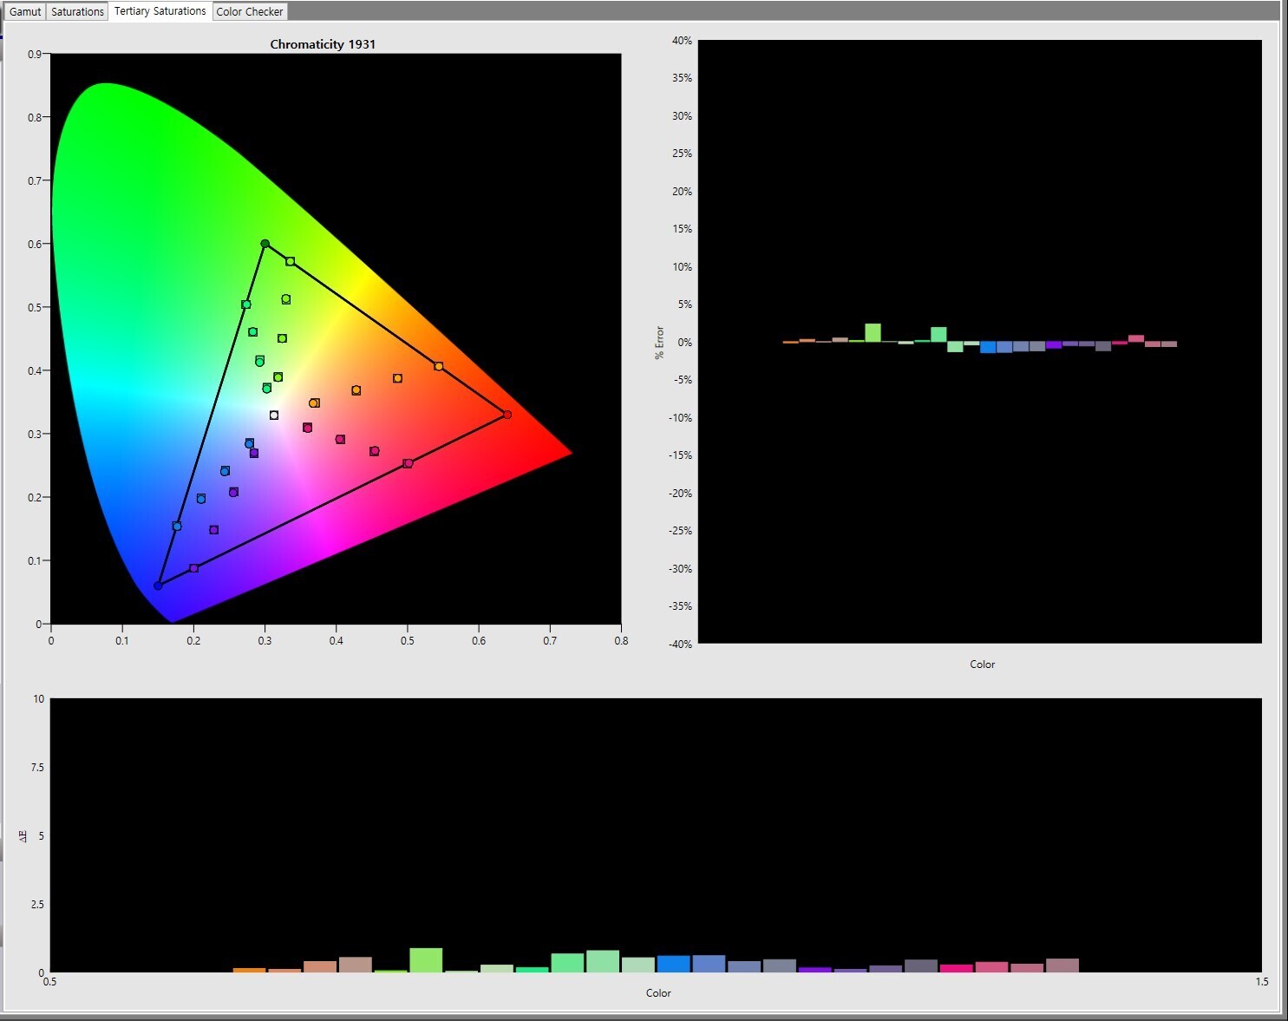This screenshot has width=1288, height=1021.
Task: Click the tallest light-green bar in % Error chart
Action: pos(873,332)
